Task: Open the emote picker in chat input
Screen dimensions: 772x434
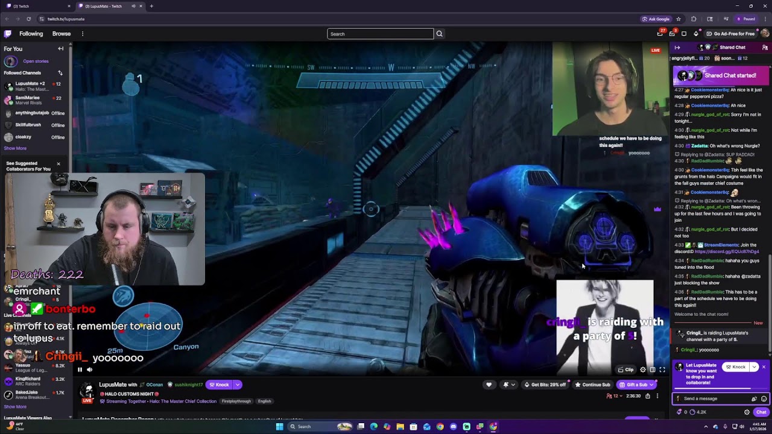Action: tap(764, 398)
